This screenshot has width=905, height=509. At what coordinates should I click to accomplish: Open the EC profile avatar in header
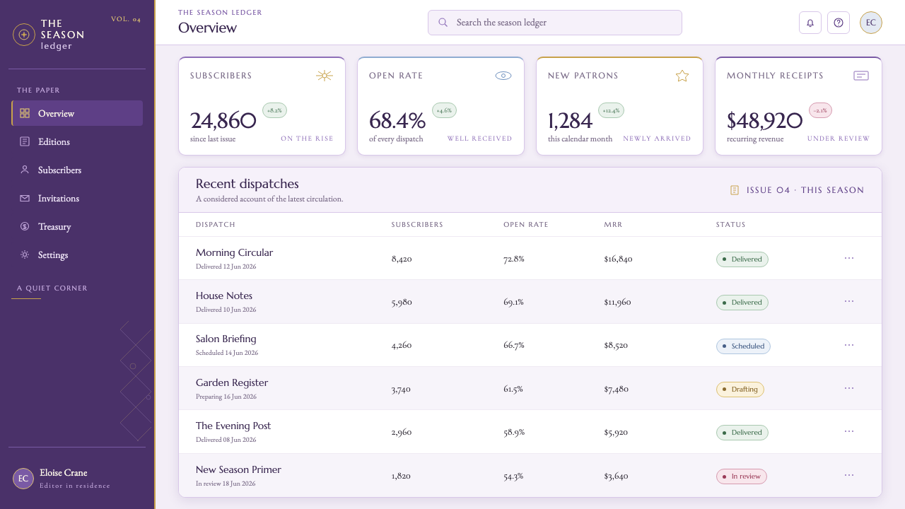click(x=871, y=23)
